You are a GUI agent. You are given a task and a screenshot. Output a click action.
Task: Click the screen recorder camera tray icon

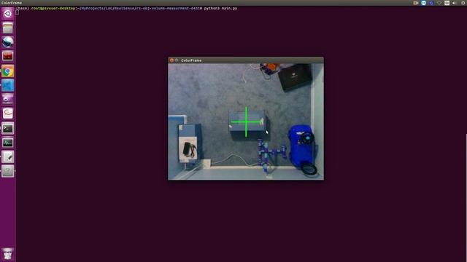tap(416, 3)
